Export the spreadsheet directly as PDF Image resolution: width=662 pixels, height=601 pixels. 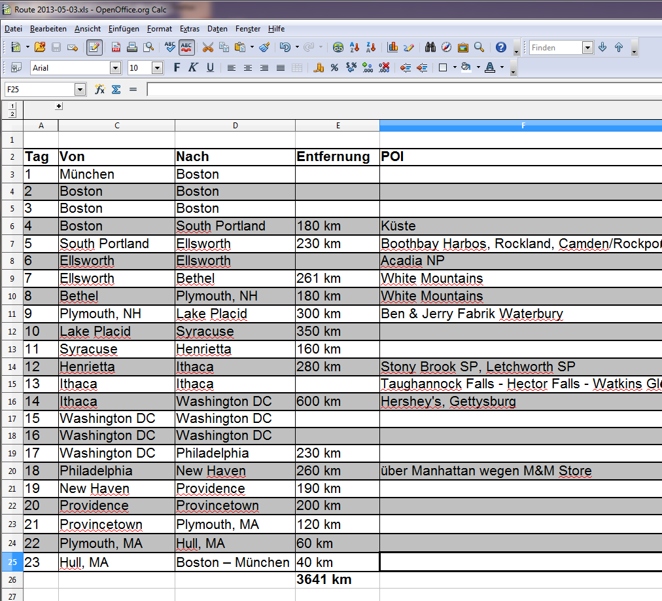pos(116,47)
